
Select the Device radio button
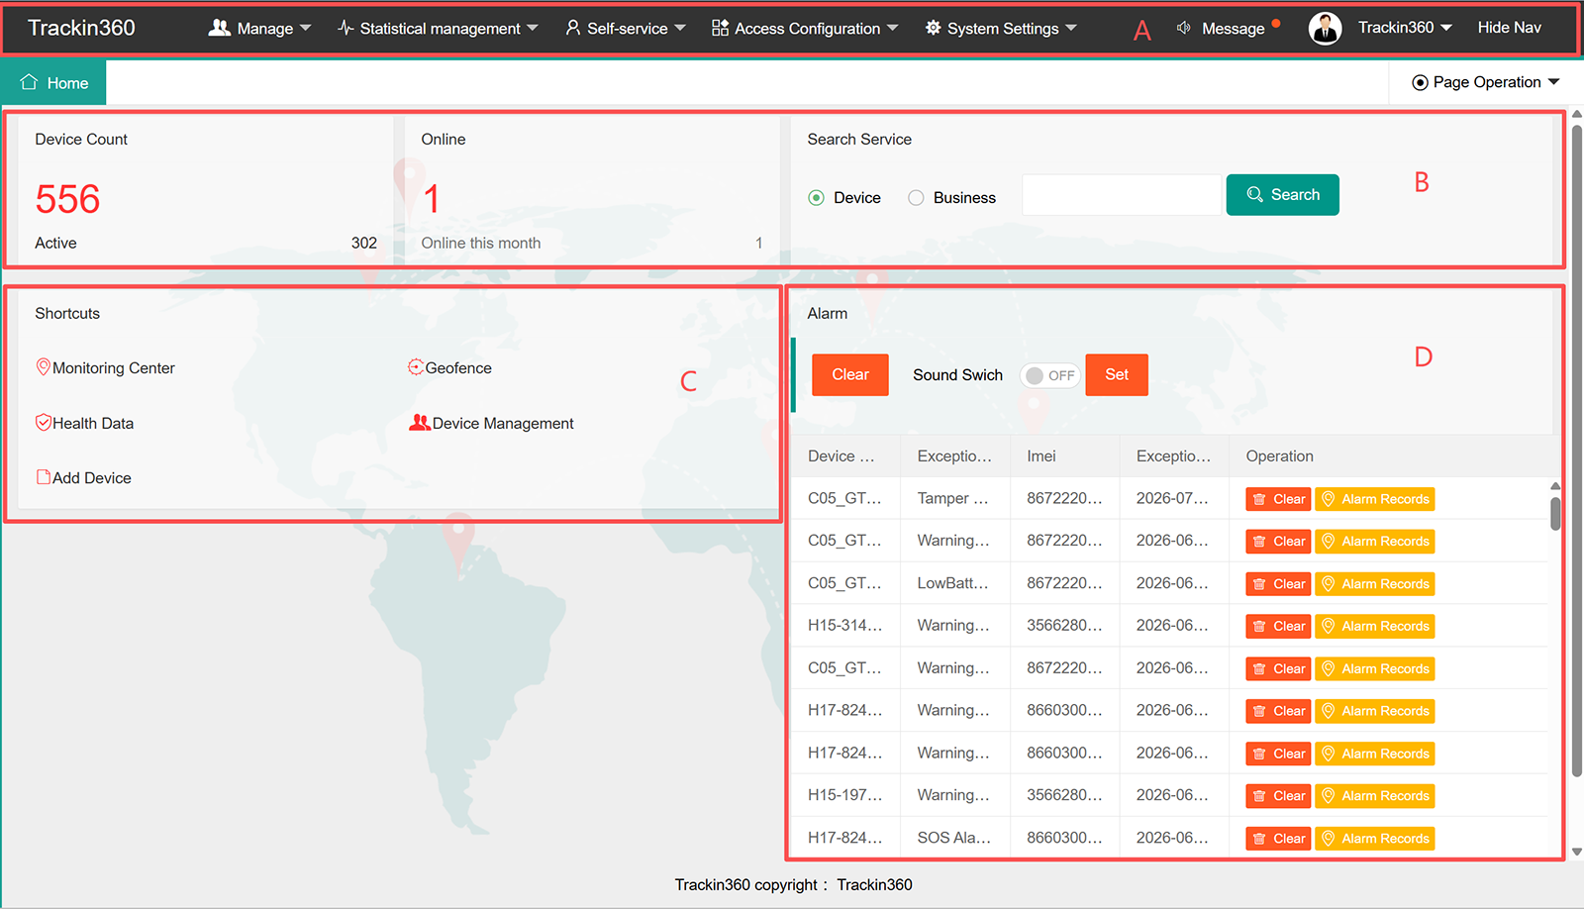click(817, 198)
